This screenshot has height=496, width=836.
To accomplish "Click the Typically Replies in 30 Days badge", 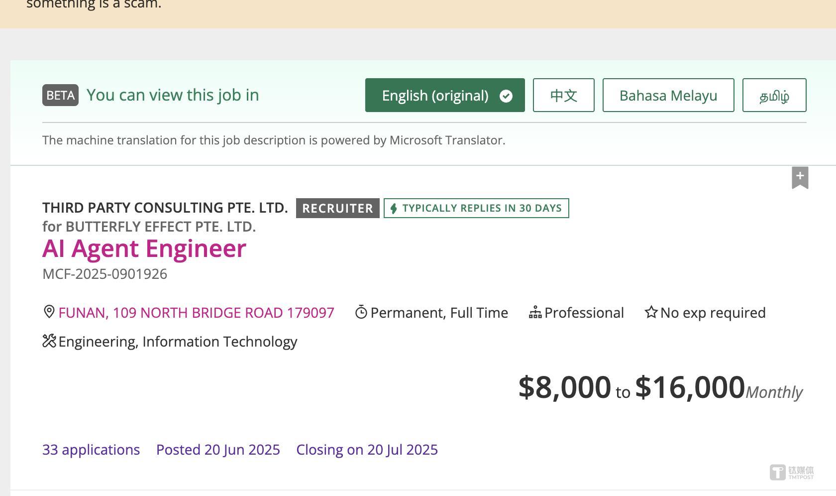I will click(476, 208).
